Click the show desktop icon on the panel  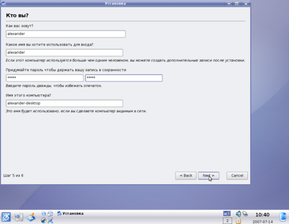click(31, 217)
